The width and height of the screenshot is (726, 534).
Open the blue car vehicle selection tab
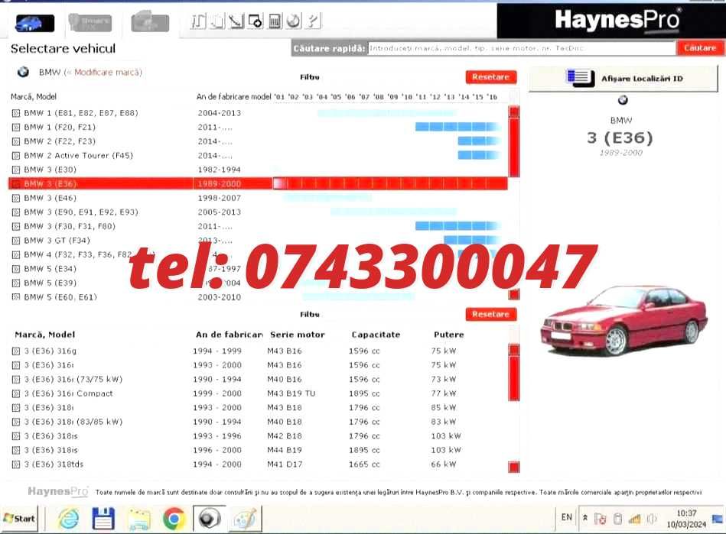pyautogui.click(x=34, y=23)
